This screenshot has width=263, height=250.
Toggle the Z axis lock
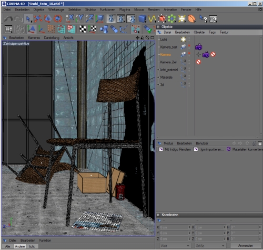click(89, 18)
